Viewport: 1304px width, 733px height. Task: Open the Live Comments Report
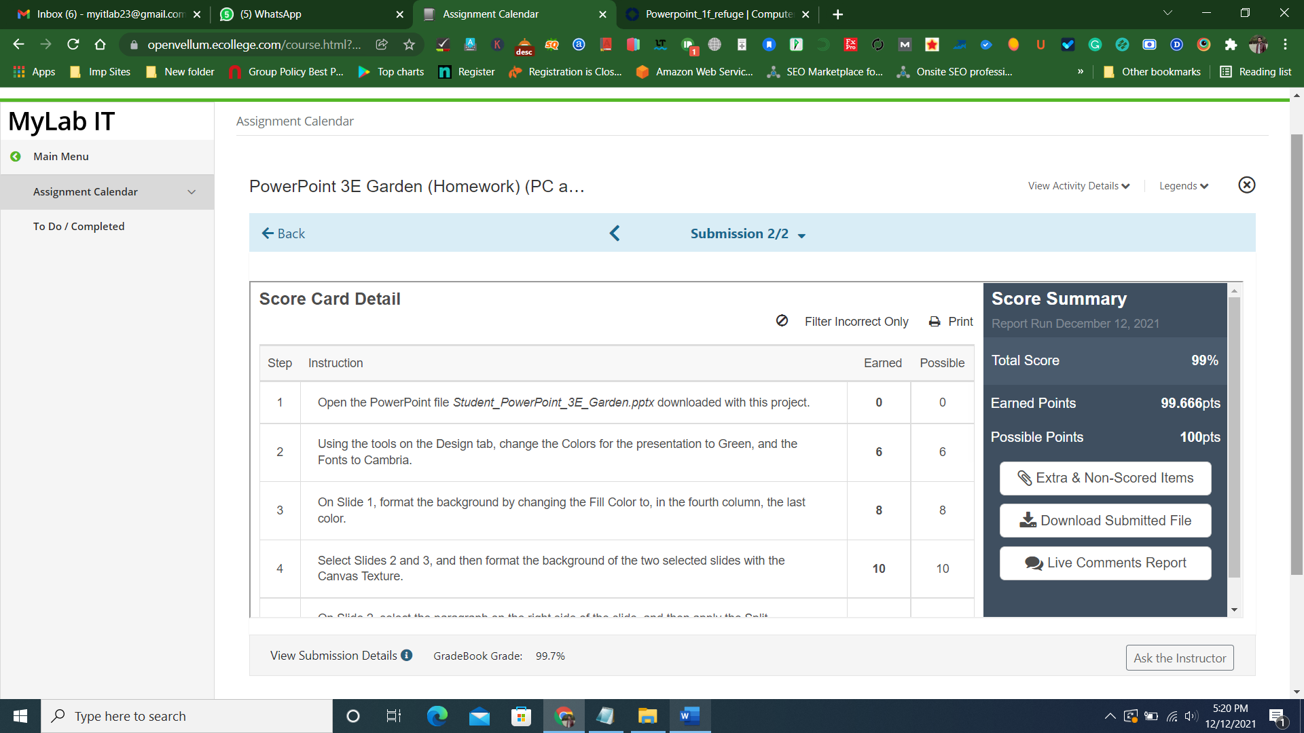[1105, 563]
